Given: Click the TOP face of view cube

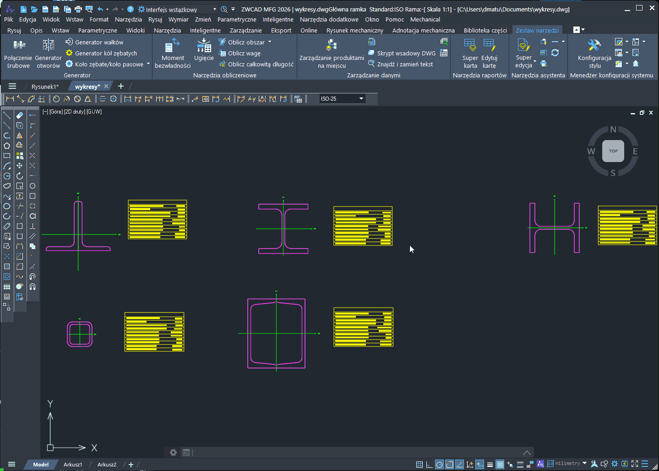Looking at the screenshot, I should coord(613,151).
